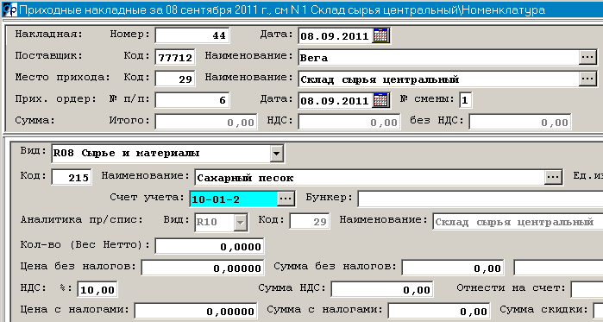Click the Бункер input field
The height and width of the screenshot is (322, 603).
click(481, 199)
